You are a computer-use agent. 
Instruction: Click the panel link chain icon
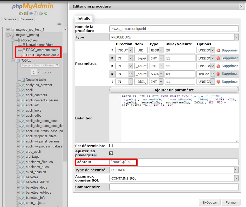[x=59, y=24]
